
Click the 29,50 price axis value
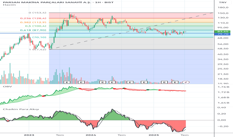coord(223,64)
